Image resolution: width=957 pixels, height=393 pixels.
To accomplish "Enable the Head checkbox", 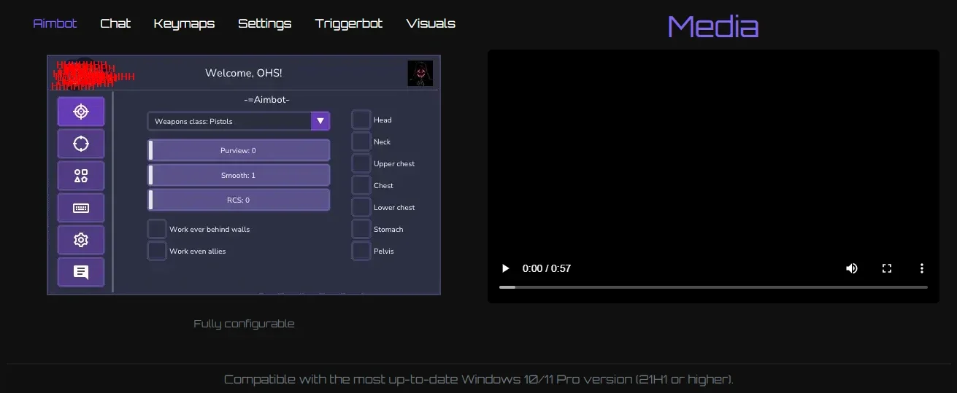I will [361, 120].
